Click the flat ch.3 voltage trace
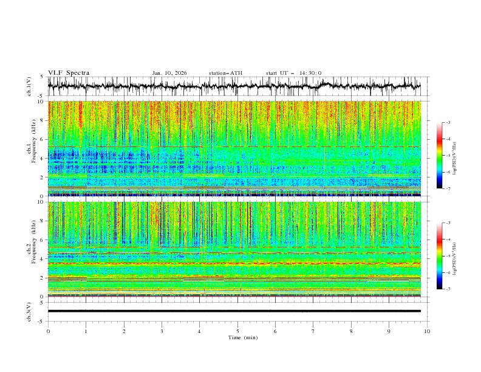 [234, 311]
